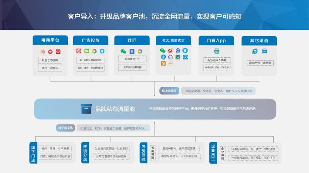Screen dimensions: 309x173
Task: Select the 电商平台 header
Action: (x=50, y=40)
